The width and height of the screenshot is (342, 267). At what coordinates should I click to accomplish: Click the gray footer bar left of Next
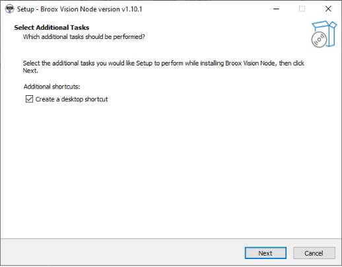(x=122, y=252)
